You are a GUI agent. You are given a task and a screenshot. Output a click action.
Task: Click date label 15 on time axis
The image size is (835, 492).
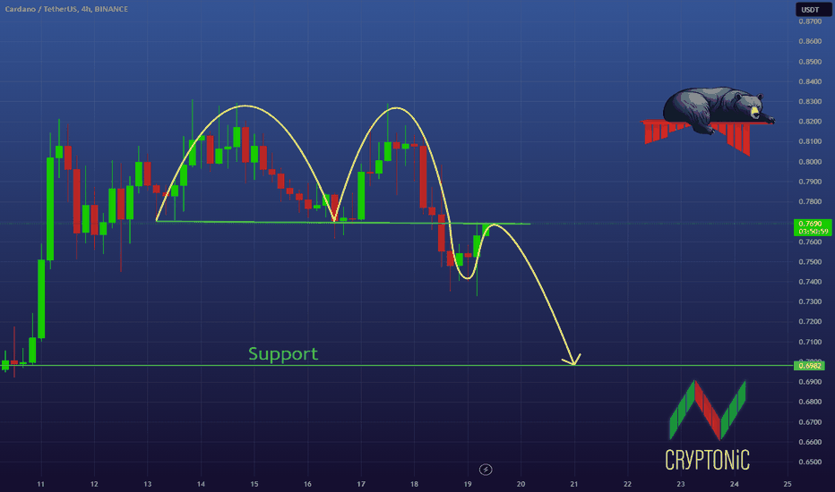coord(254,484)
